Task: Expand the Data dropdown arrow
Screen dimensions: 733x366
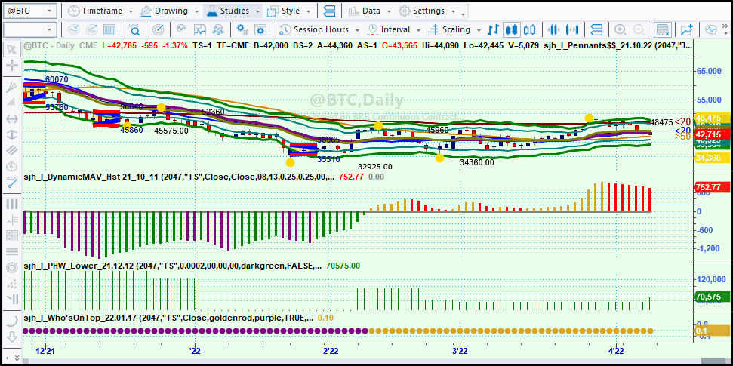Action: tap(389, 11)
